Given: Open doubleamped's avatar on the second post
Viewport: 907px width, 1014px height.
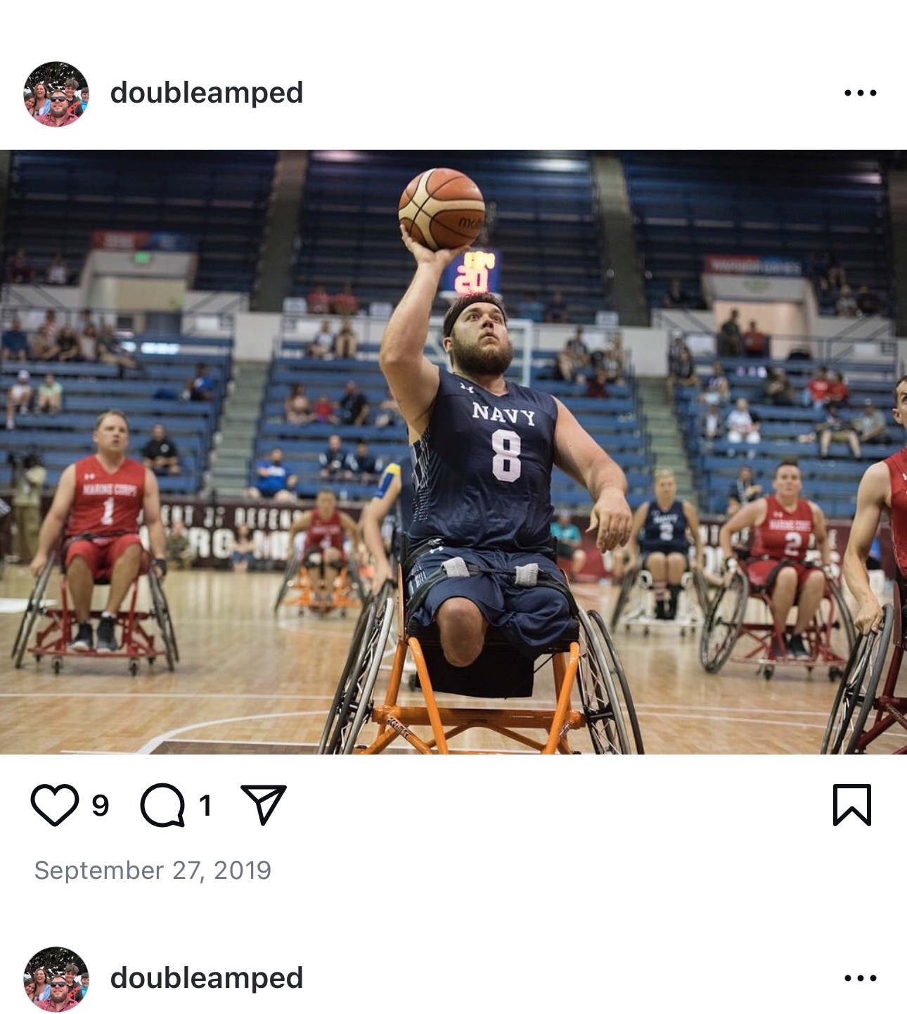Looking at the screenshot, I should click(x=56, y=979).
